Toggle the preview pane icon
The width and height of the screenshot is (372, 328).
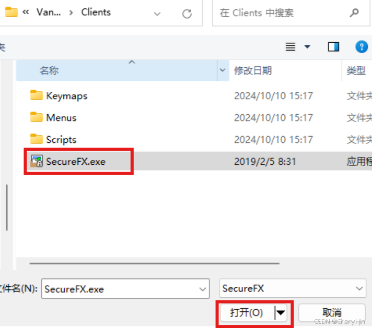tap(333, 46)
